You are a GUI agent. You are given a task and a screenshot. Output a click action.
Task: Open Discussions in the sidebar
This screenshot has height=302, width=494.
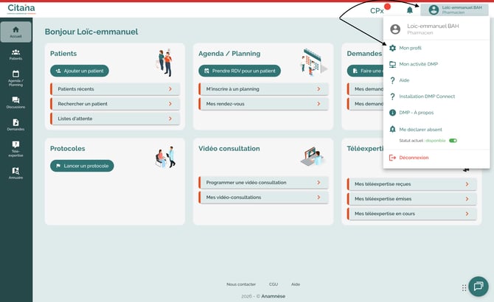coord(16,102)
